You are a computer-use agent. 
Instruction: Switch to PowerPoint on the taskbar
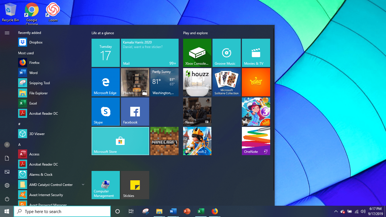(x=187, y=211)
